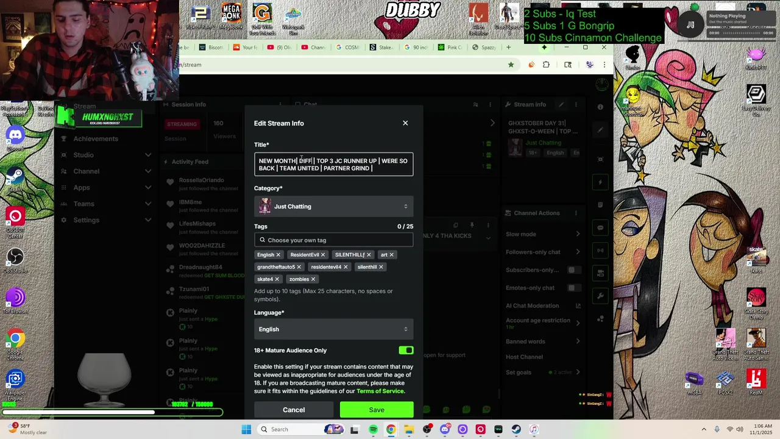Click pencil icon in Stream info panel header

pos(561,104)
